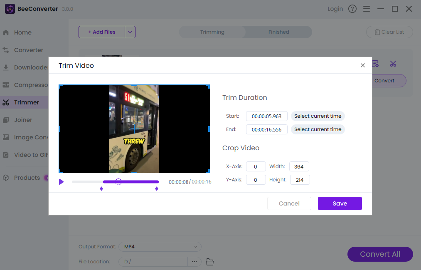Click the timeline playhead on the slider
The image size is (421, 270).
tap(118, 182)
